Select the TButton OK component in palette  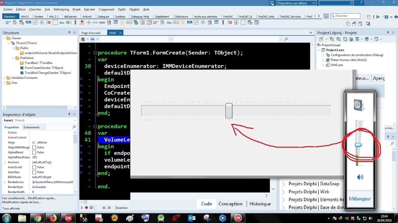coord(29,22)
